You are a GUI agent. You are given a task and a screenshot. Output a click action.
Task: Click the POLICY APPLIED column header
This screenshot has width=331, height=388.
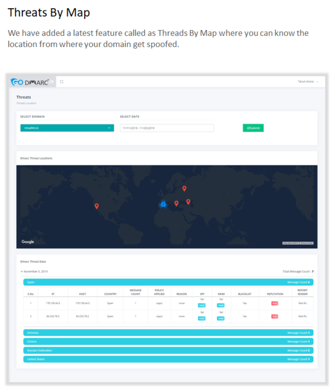click(159, 292)
